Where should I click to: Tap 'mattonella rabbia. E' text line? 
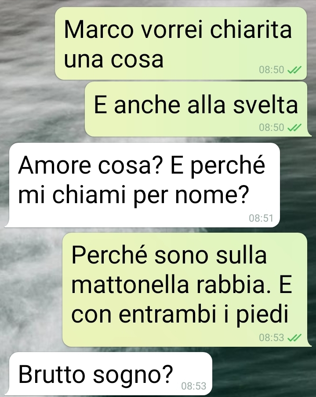[182, 285]
